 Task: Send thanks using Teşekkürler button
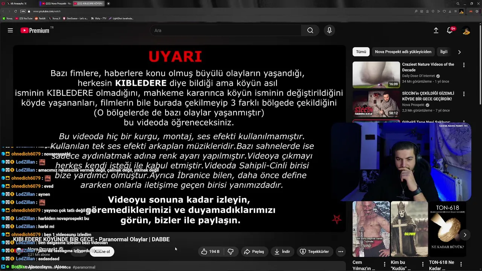314,251
